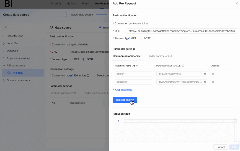Viewport: 240px width, 151px height.
Task: Click Request Name column header
Action: (x=78, y=103)
